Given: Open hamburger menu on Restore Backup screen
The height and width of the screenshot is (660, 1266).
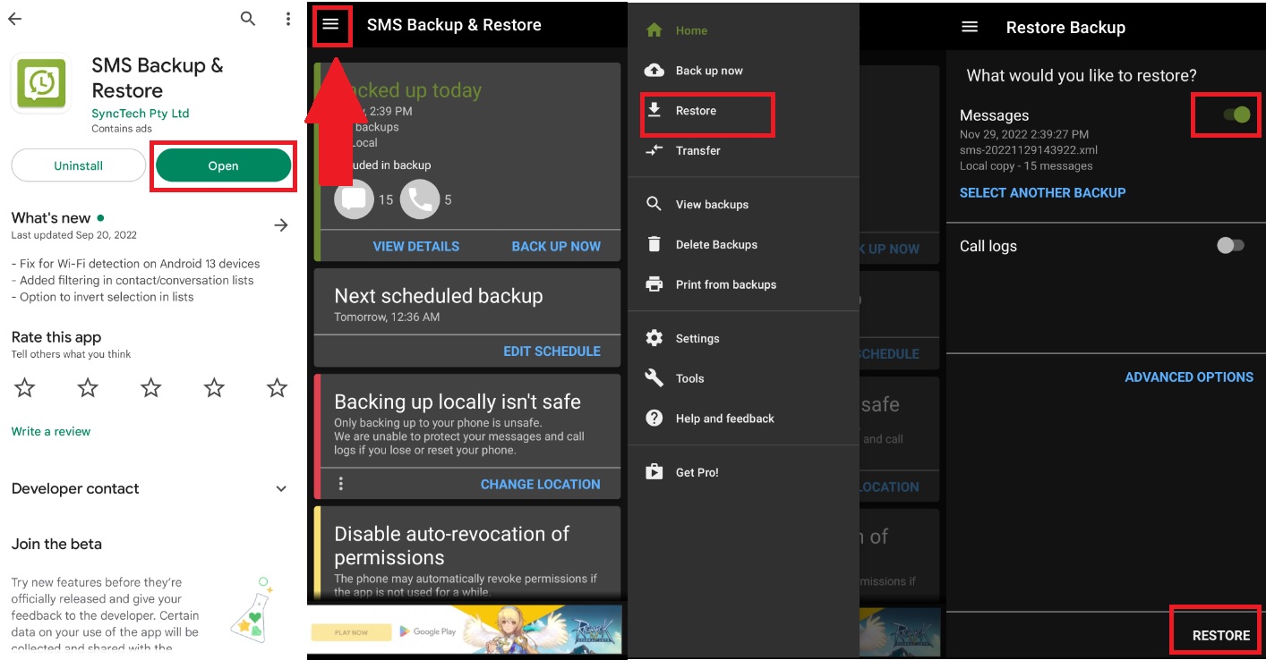Looking at the screenshot, I should (x=970, y=28).
